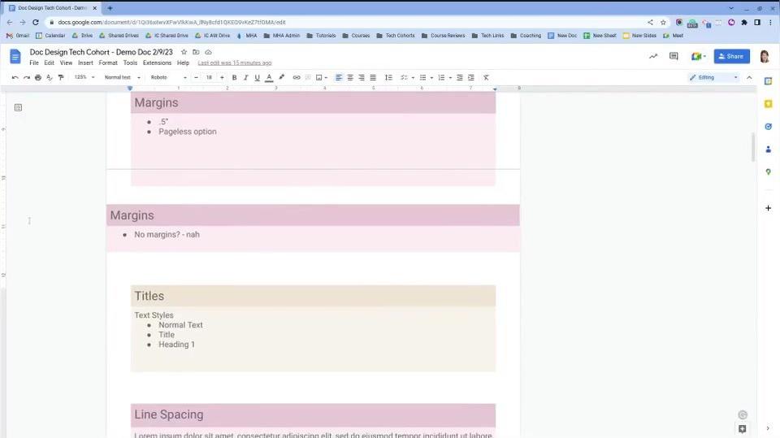The image size is (780, 438).
Task: Open the Extensions menu
Action: coord(157,63)
